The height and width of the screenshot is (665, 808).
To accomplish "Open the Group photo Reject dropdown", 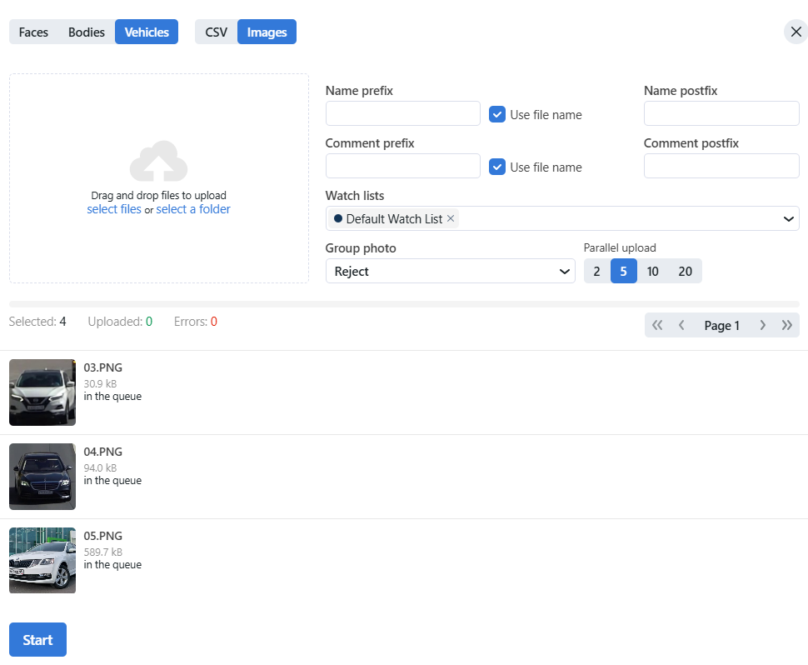I will 450,272.
